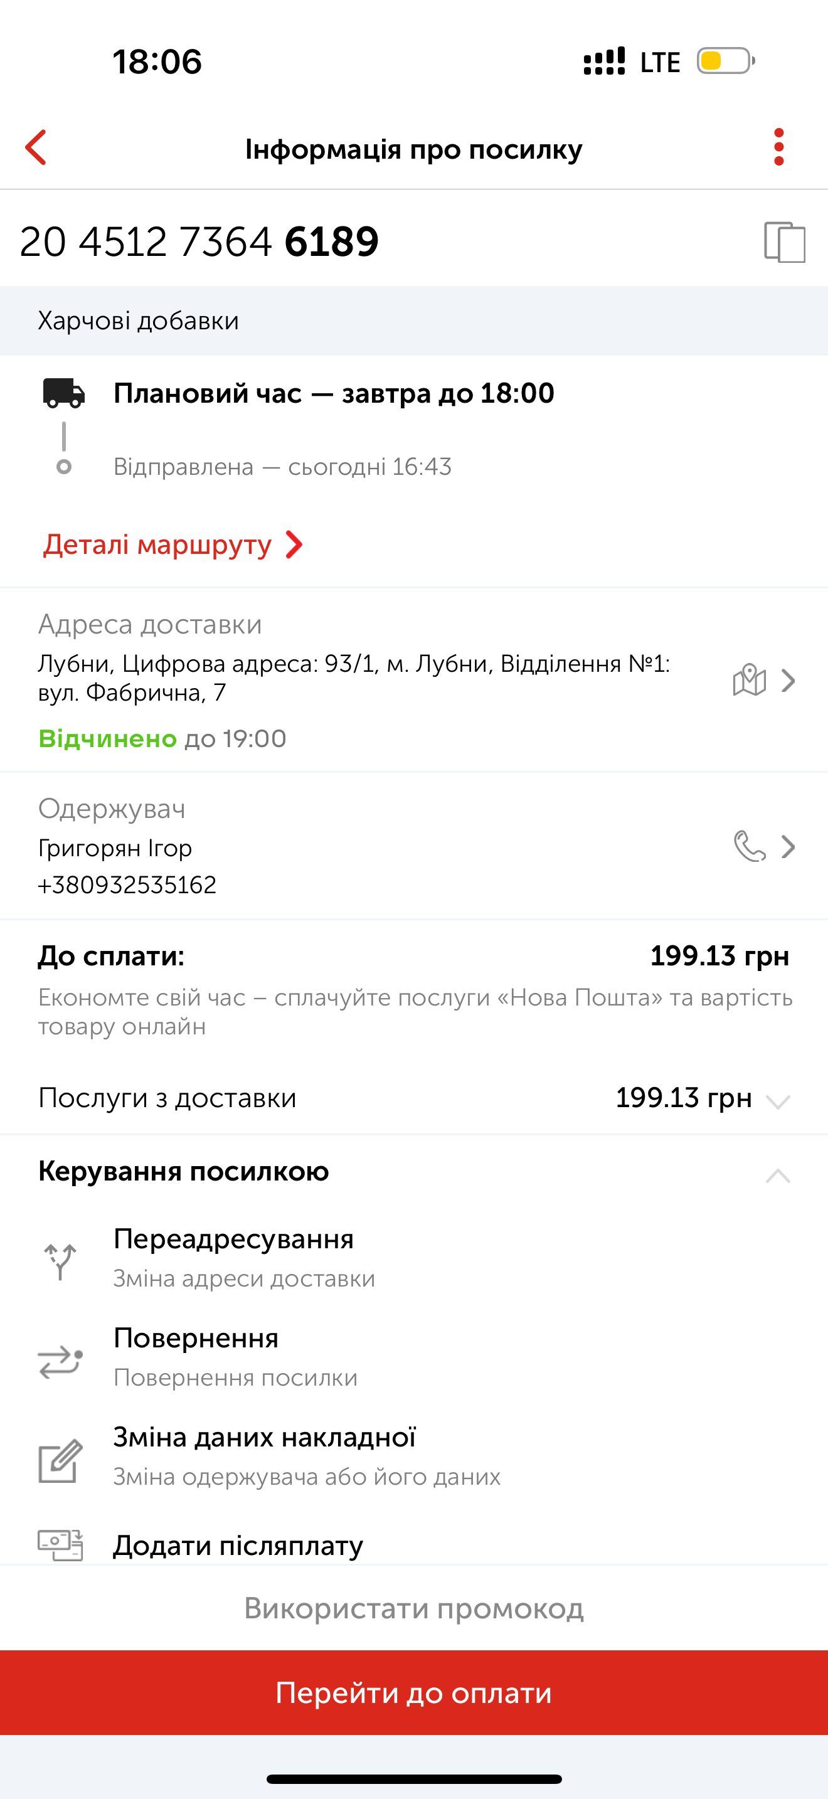Open Деталі маршруту route details
The image size is (828, 1799).
[172, 544]
